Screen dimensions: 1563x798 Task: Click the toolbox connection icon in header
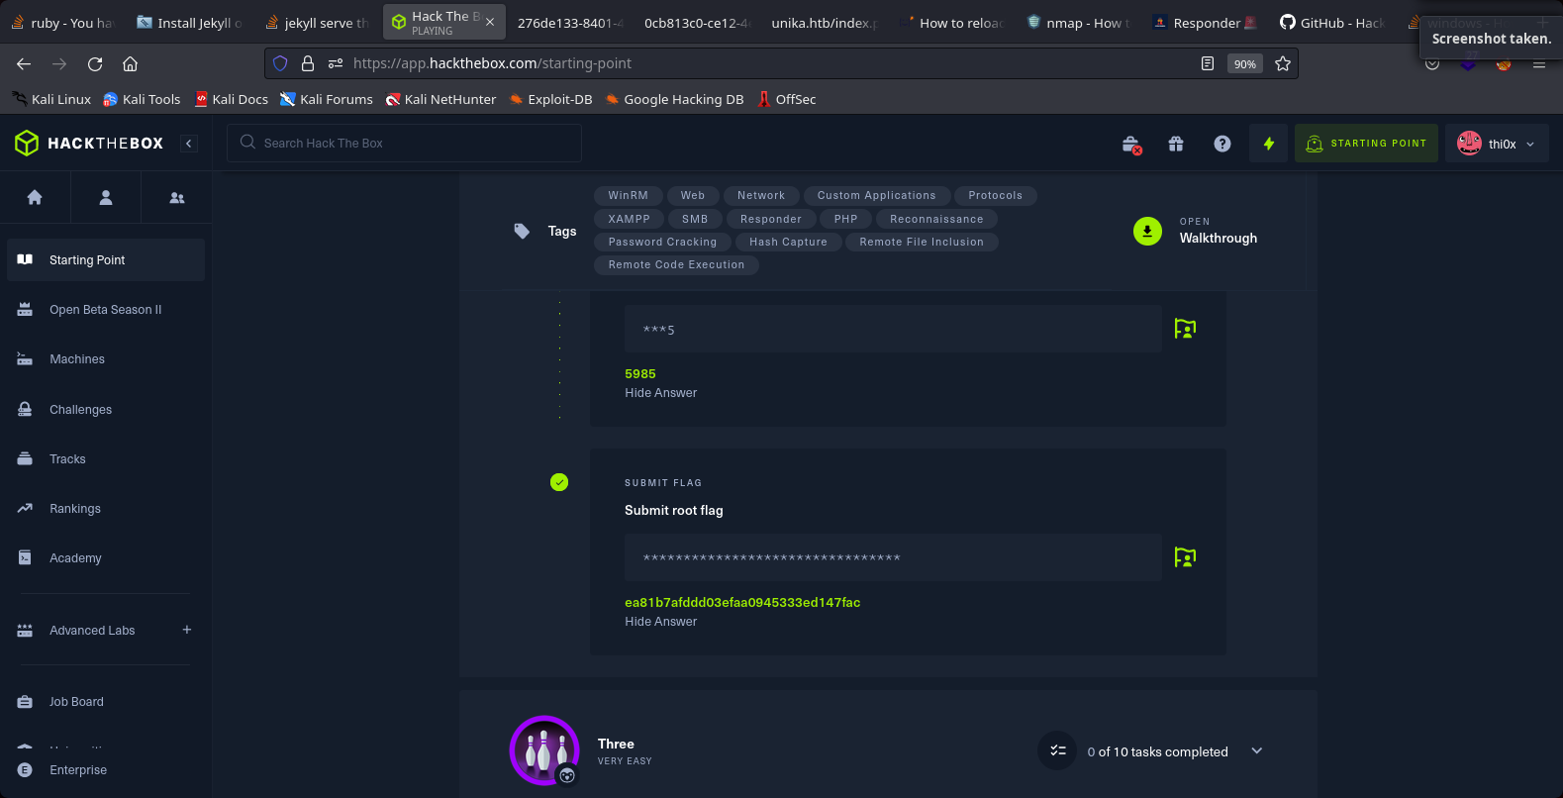click(1131, 145)
